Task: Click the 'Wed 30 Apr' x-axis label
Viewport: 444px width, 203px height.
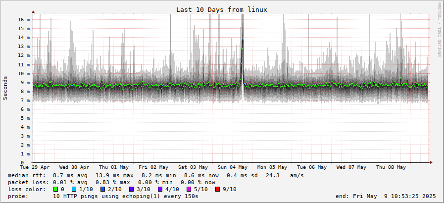Action: pyautogui.click(x=74, y=167)
